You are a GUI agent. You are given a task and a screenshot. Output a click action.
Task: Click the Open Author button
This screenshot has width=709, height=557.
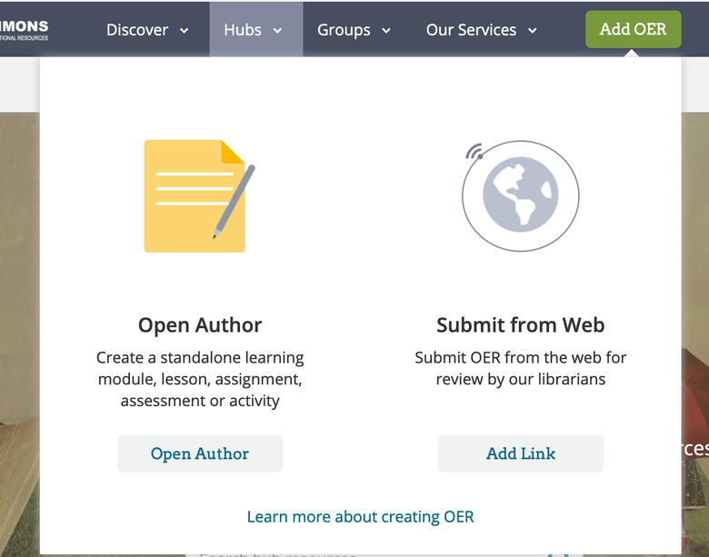[x=200, y=453]
